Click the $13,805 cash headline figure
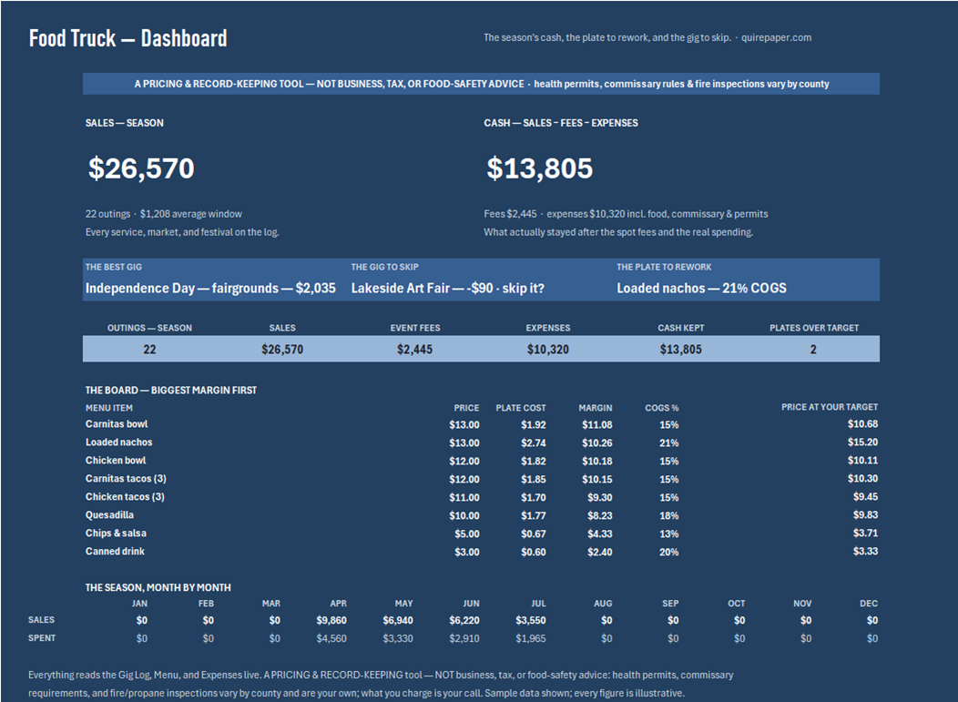958x702 pixels. click(539, 168)
